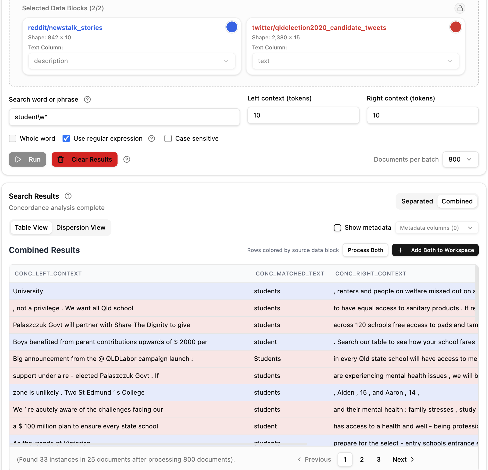488x470 pixels.
Task: Go to results page 1
Action: tap(345, 459)
